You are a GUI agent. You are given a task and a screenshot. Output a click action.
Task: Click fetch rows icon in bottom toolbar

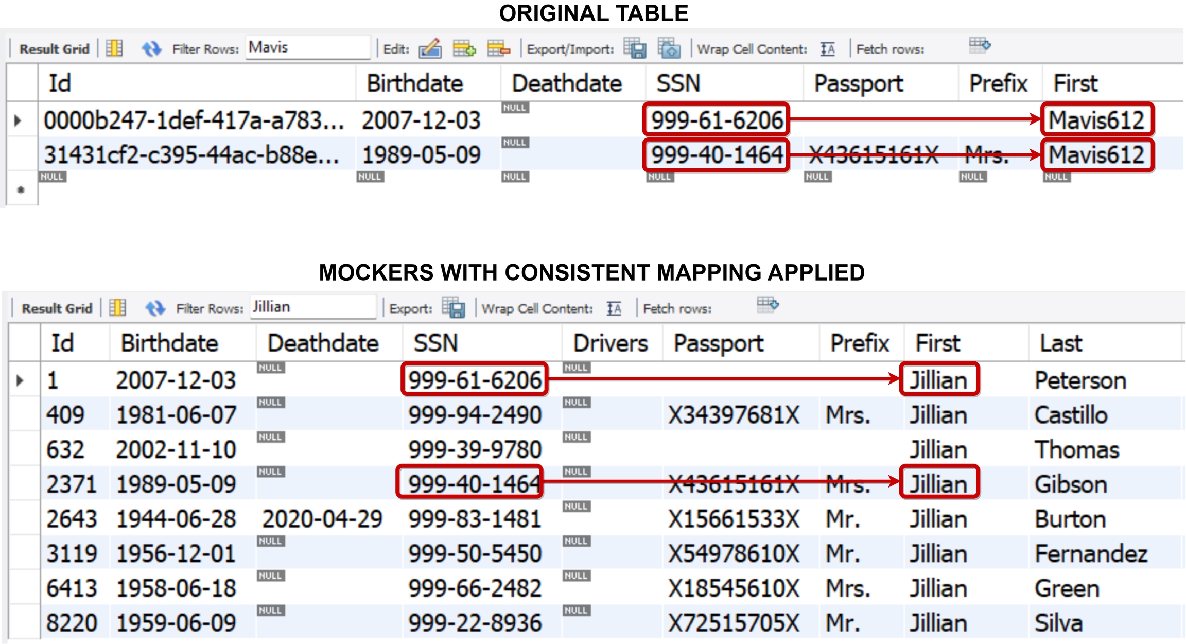tap(768, 305)
